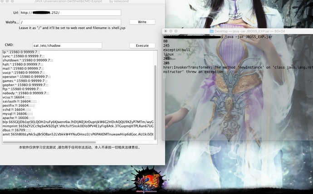Focus the Url input field
The image size is (313, 194).
tap(70, 13)
